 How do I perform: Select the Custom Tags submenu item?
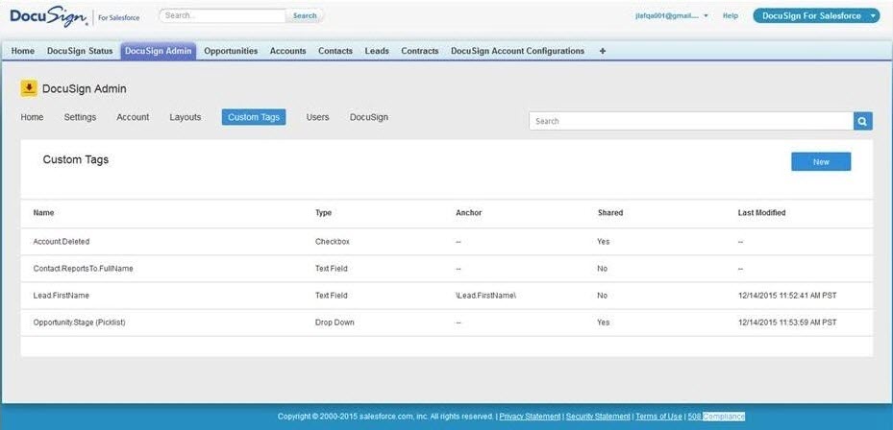pyautogui.click(x=254, y=117)
